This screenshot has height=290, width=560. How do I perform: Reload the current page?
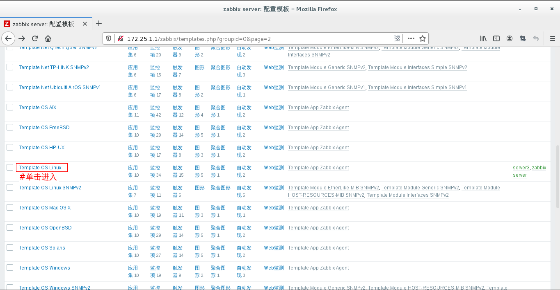tap(35, 38)
